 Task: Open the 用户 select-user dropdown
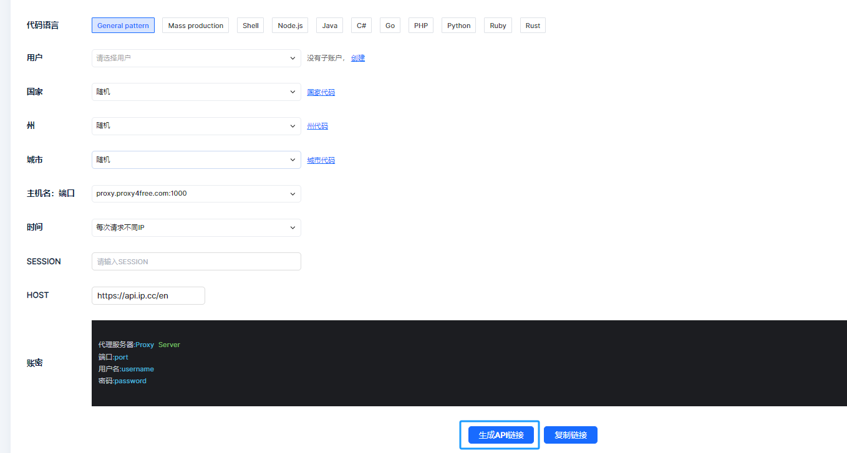(196, 58)
